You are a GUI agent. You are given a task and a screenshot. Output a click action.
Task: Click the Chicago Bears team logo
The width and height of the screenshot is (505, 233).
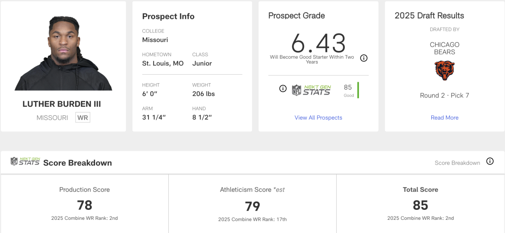[x=444, y=70]
